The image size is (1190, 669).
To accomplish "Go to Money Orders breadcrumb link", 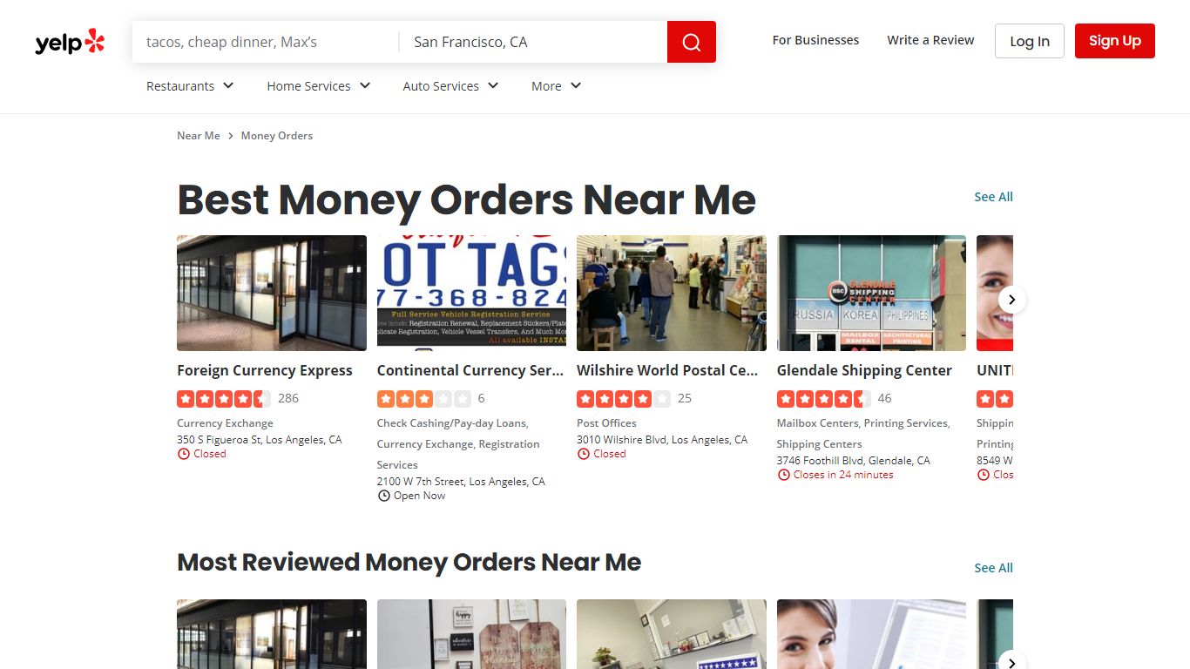I will tap(277, 136).
